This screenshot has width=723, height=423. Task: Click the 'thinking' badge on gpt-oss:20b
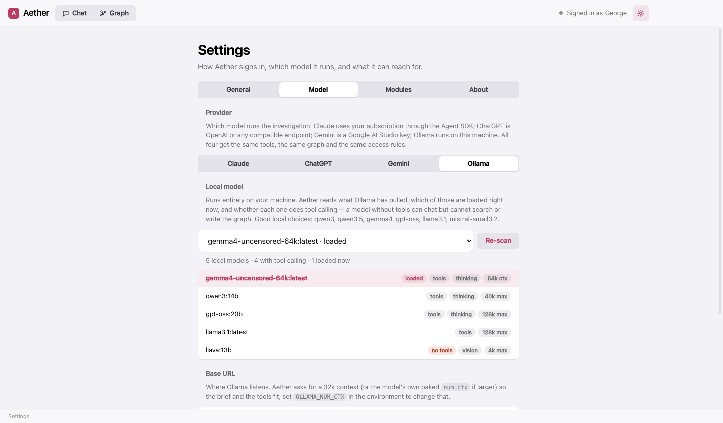pyautogui.click(x=461, y=314)
